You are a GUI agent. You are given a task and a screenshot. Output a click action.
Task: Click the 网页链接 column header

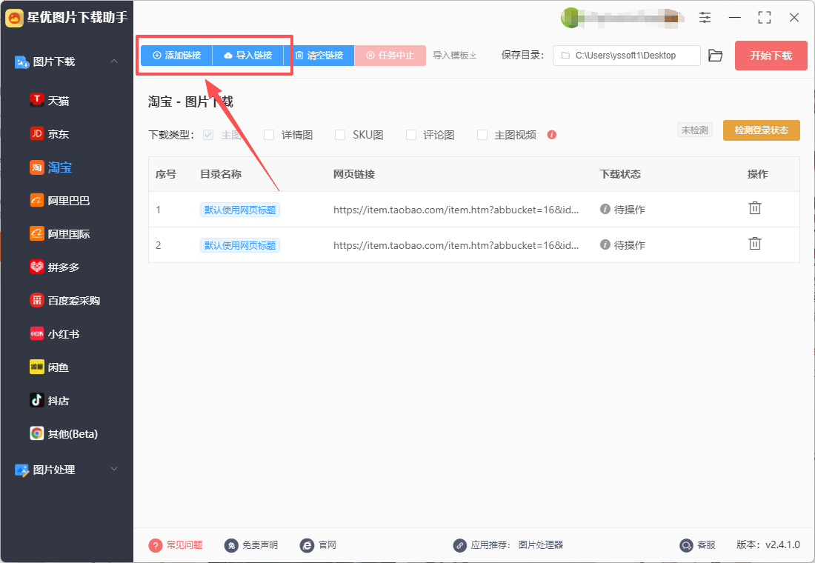coord(354,174)
